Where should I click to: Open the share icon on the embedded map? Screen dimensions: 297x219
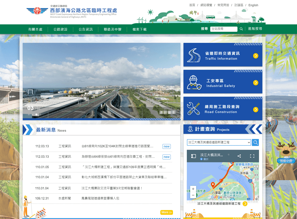coord(239,156)
